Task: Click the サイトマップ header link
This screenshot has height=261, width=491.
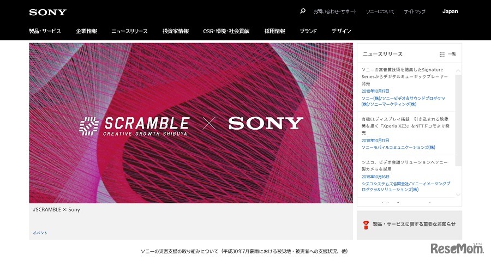Action: [x=415, y=11]
